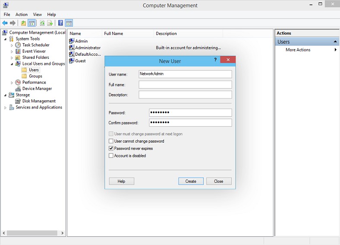Select the Device Manager icon in tree
Viewport: 340px width, 245px height.
click(x=18, y=89)
